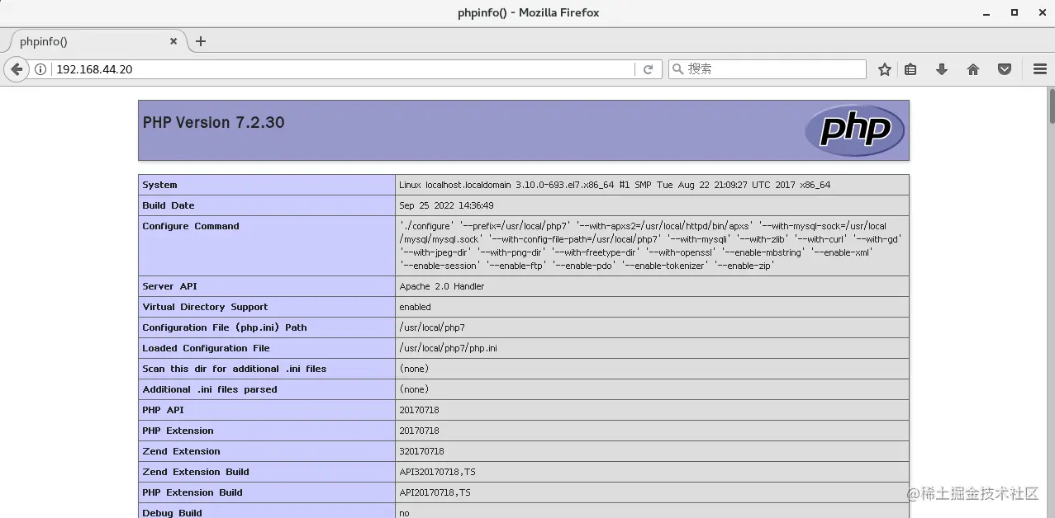The width and height of the screenshot is (1055, 518).
Task: Click the 'PHP Extension' row label
Action: (x=178, y=431)
